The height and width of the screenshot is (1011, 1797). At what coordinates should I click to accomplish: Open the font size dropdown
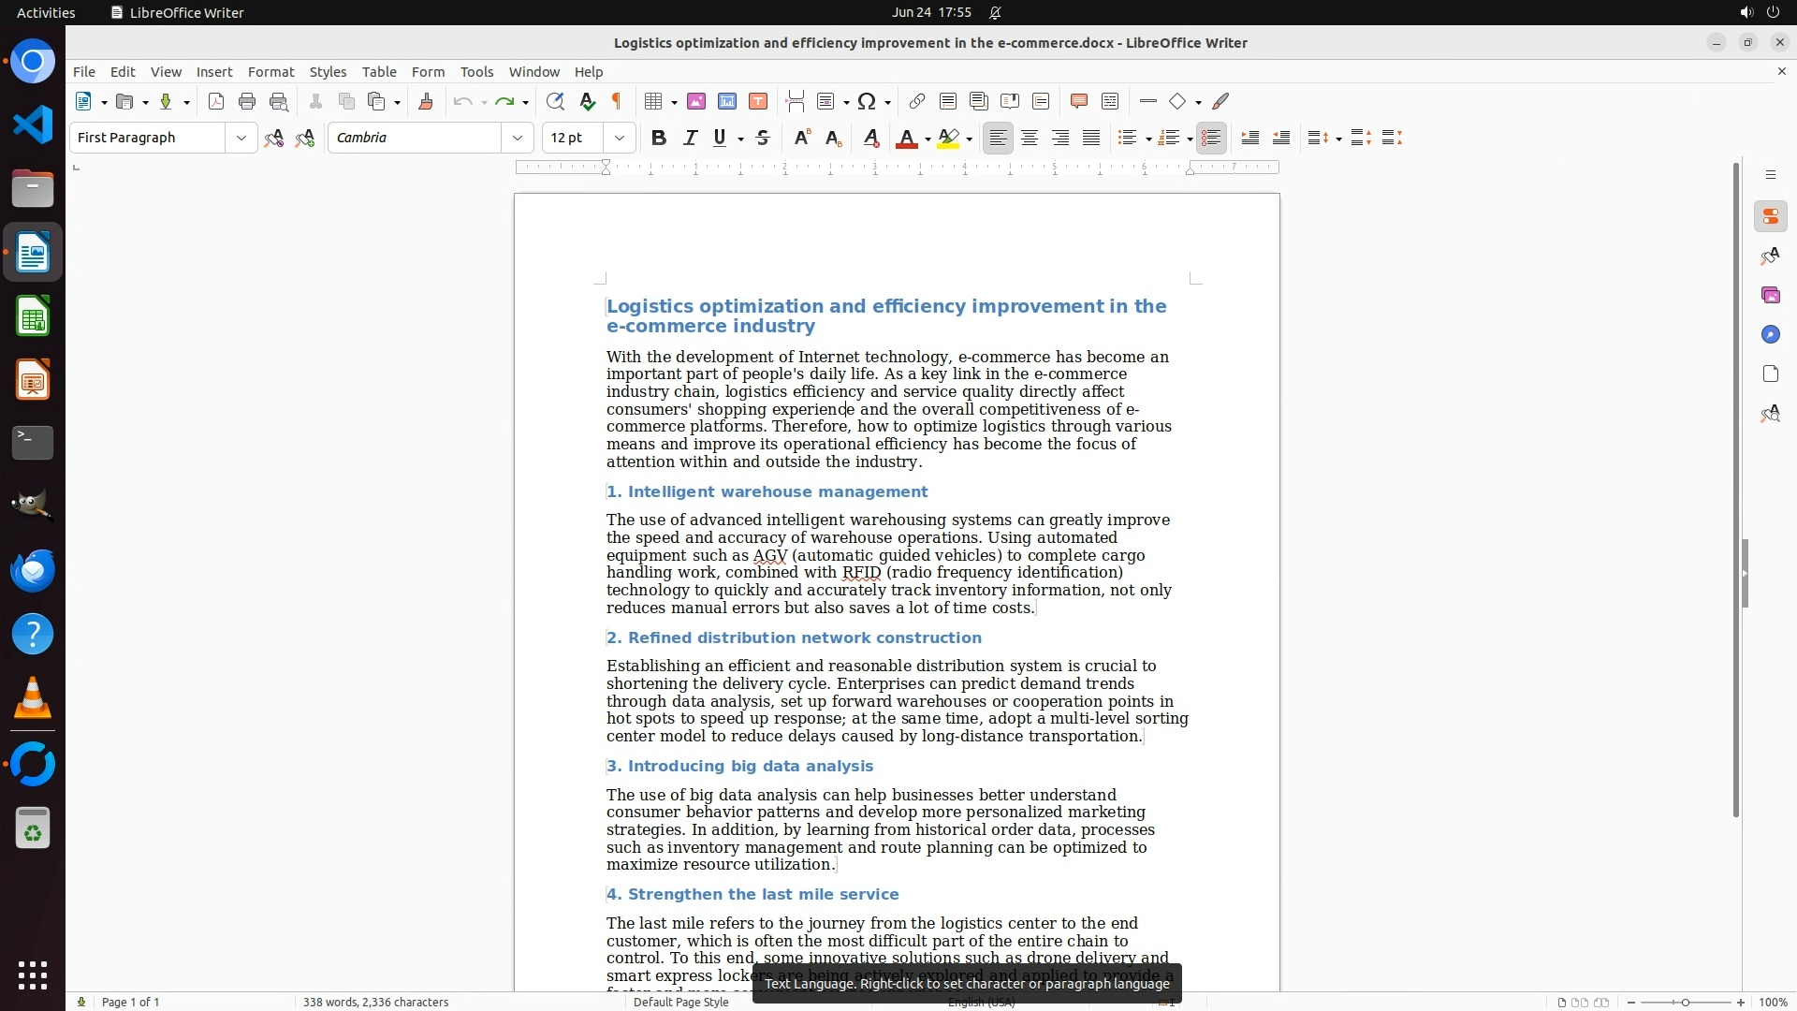coord(620,138)
